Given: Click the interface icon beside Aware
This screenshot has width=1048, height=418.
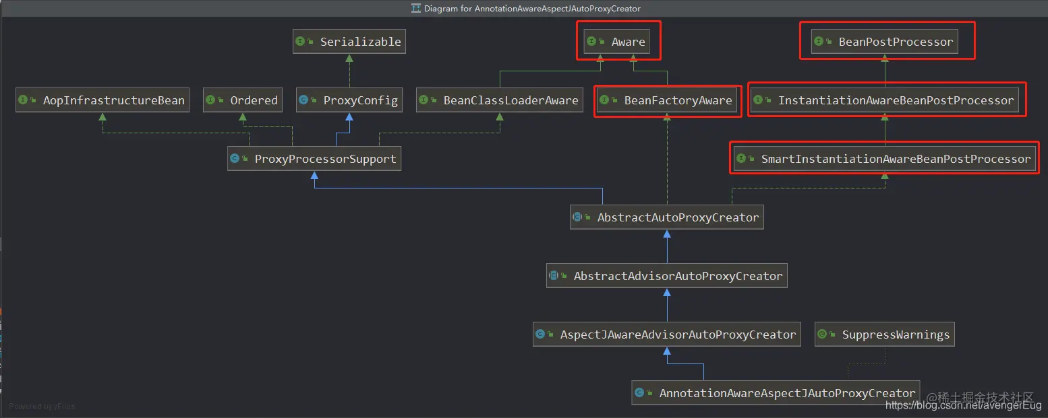Looking at the screenshot, I should click(591, 42).
